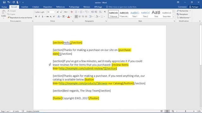Toggle subscript formatting
This screenshot has height=113, width=202.
click(51, 16)
